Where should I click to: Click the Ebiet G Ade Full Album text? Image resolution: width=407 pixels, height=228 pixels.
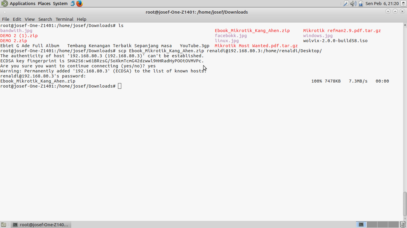(x=30, y=46)
